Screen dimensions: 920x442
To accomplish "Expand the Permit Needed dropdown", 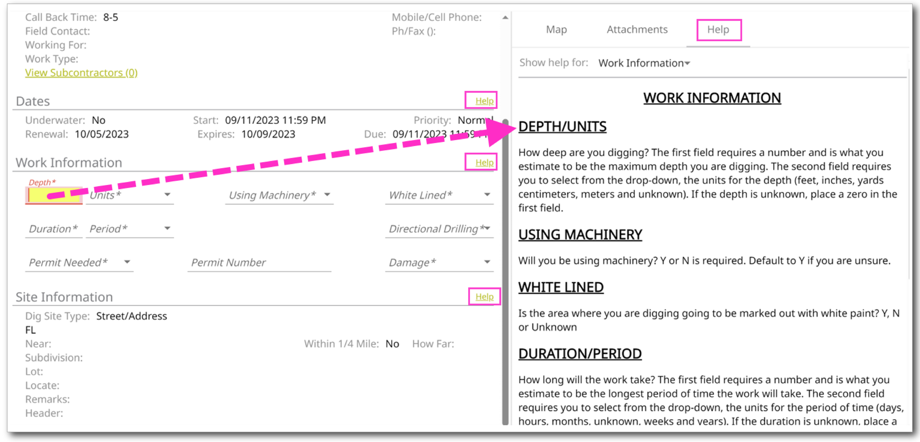I will tap(127, 262).
